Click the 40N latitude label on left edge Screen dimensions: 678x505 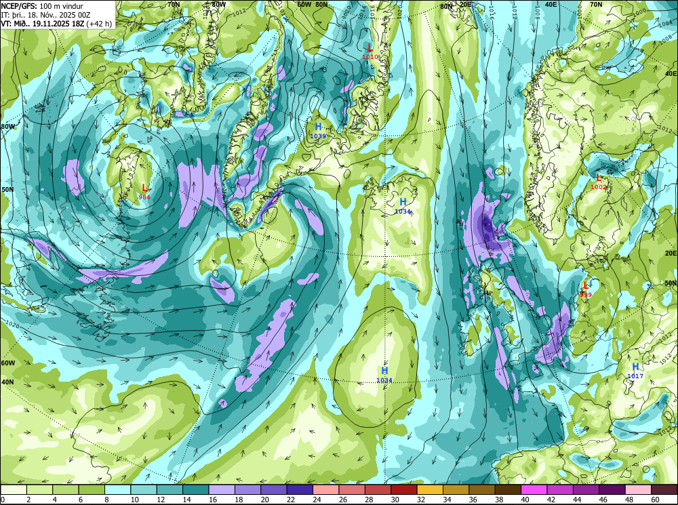coord(7,382)
